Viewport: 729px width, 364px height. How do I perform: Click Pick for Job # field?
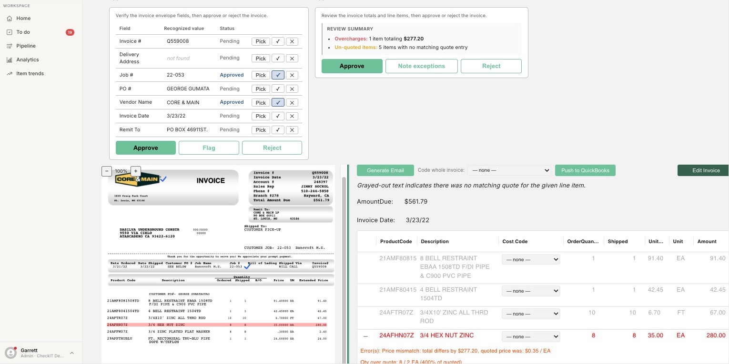[261, 75]
